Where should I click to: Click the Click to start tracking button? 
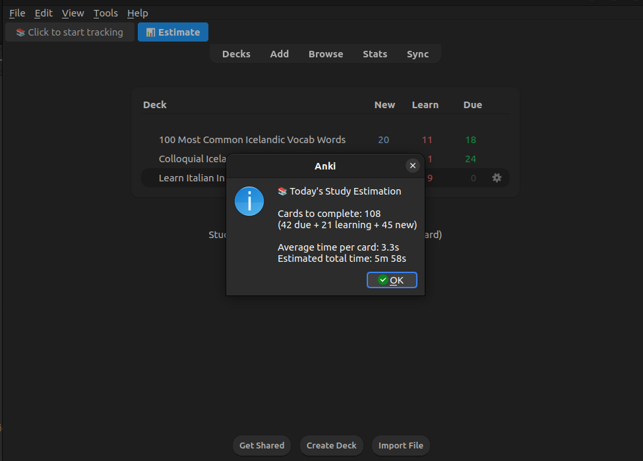(69, 32)
